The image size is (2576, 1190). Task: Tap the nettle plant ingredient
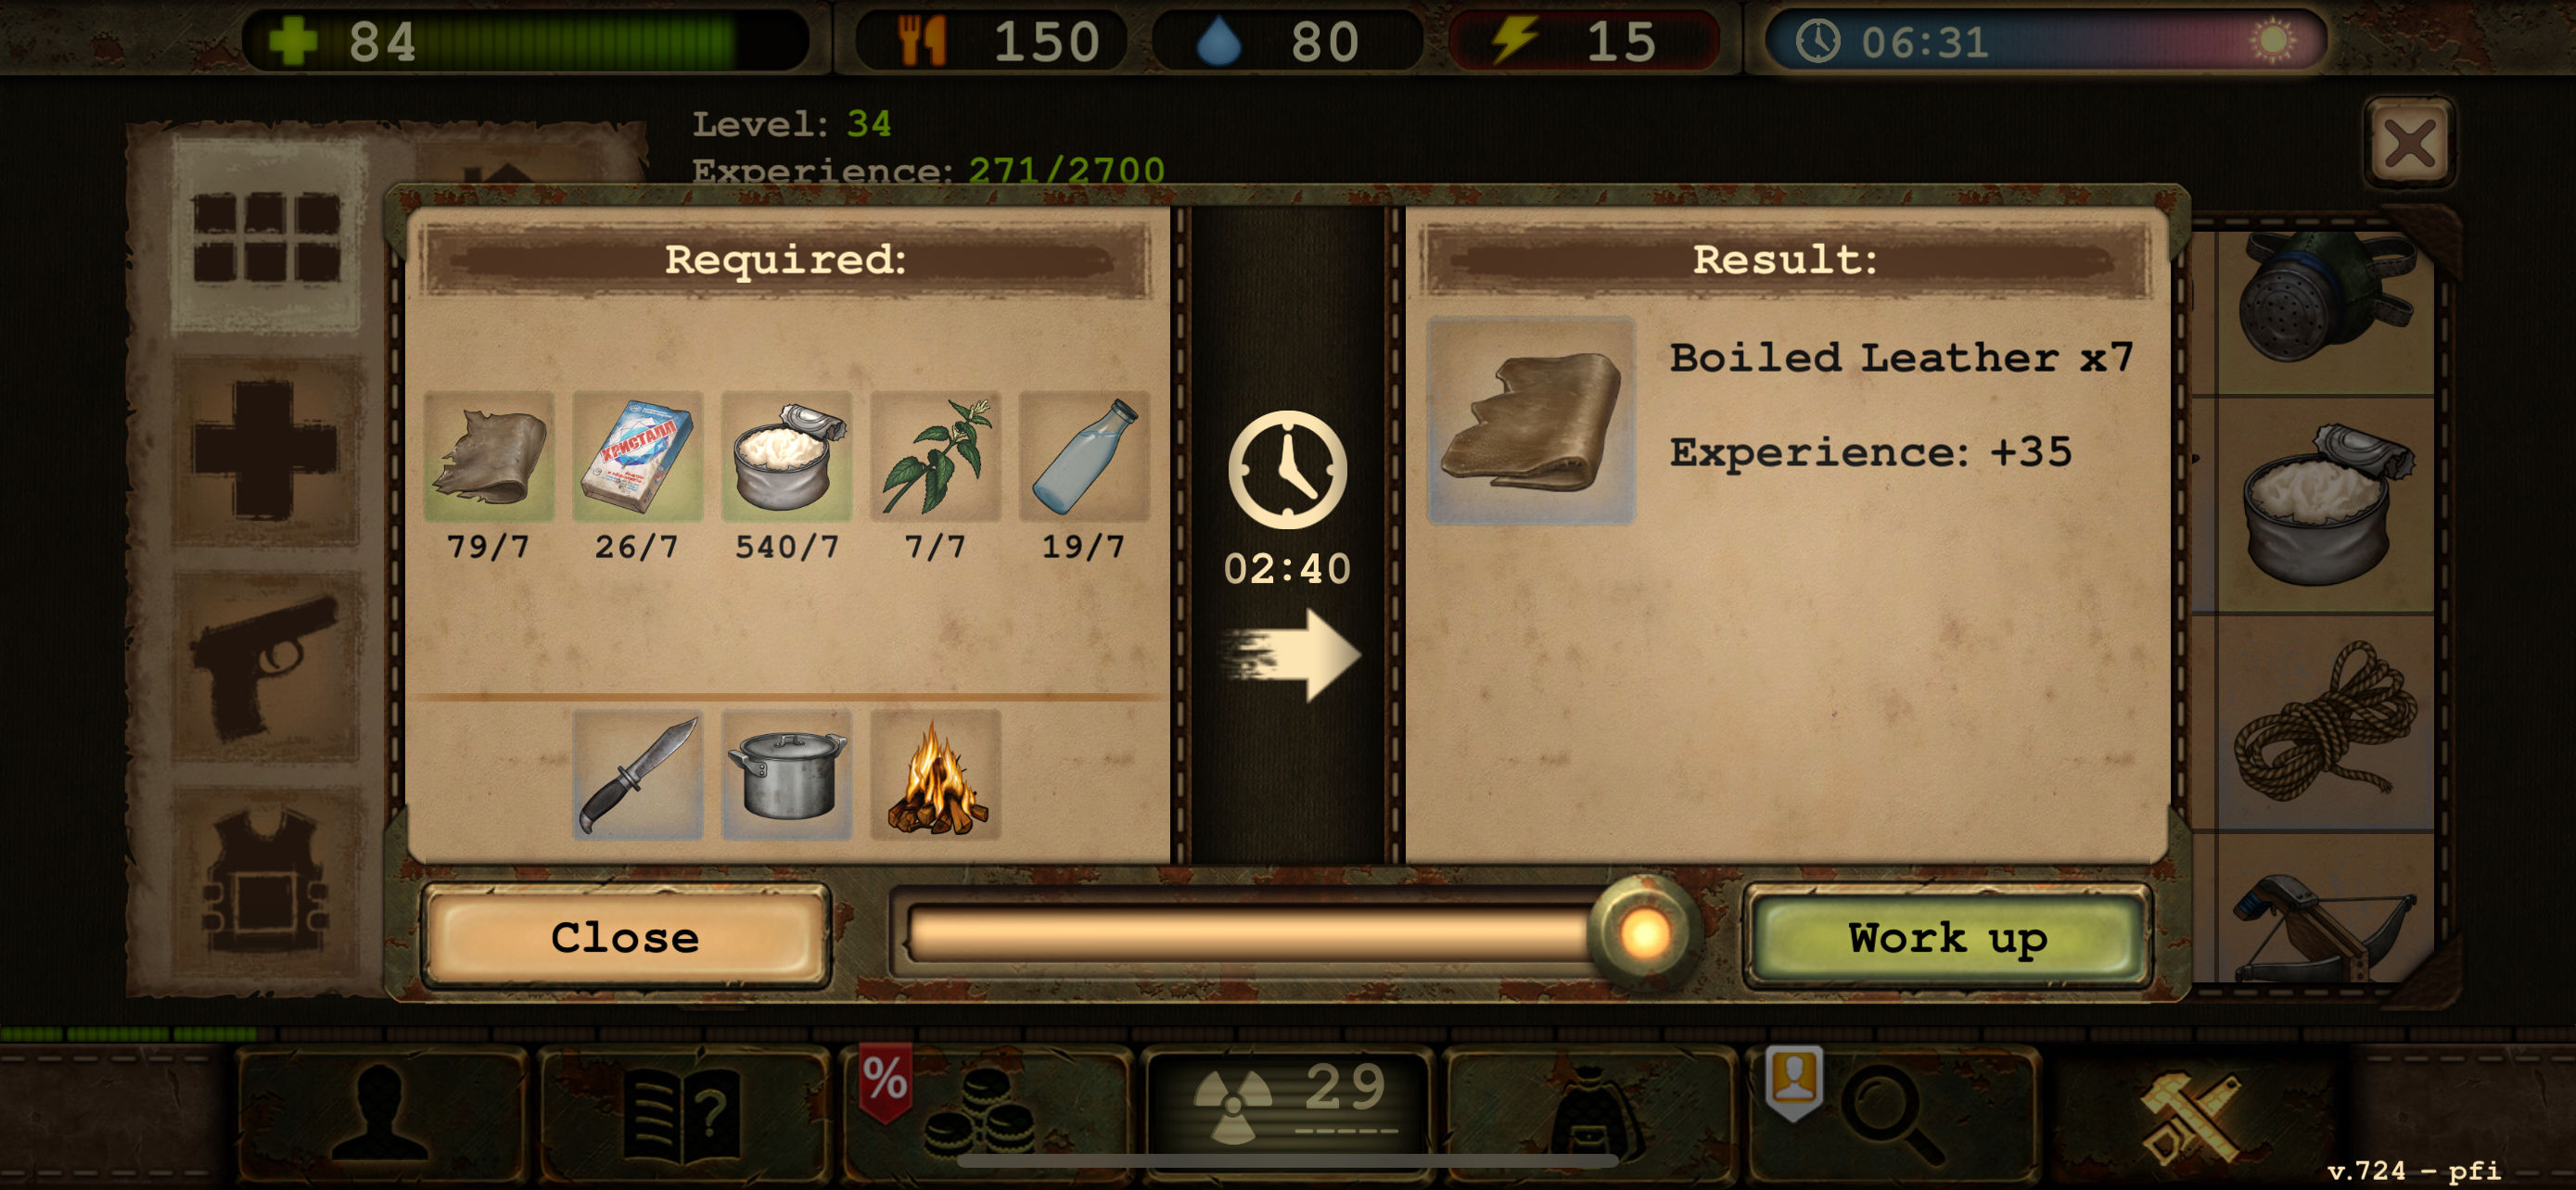point(935,457)
